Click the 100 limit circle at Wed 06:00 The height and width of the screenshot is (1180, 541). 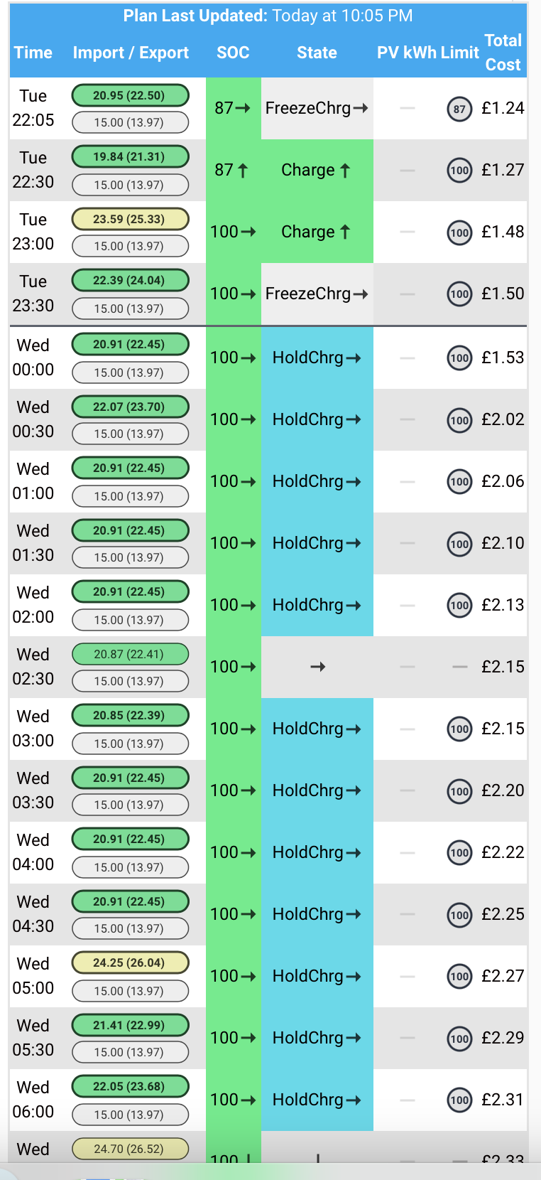pyautogui.click(x=459, y=1100)
